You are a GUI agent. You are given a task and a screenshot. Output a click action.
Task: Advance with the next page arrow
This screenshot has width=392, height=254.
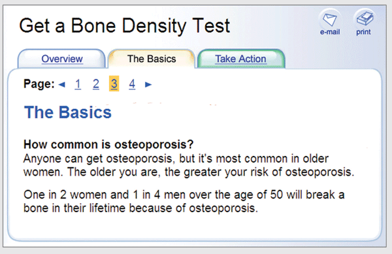(148, 85)
